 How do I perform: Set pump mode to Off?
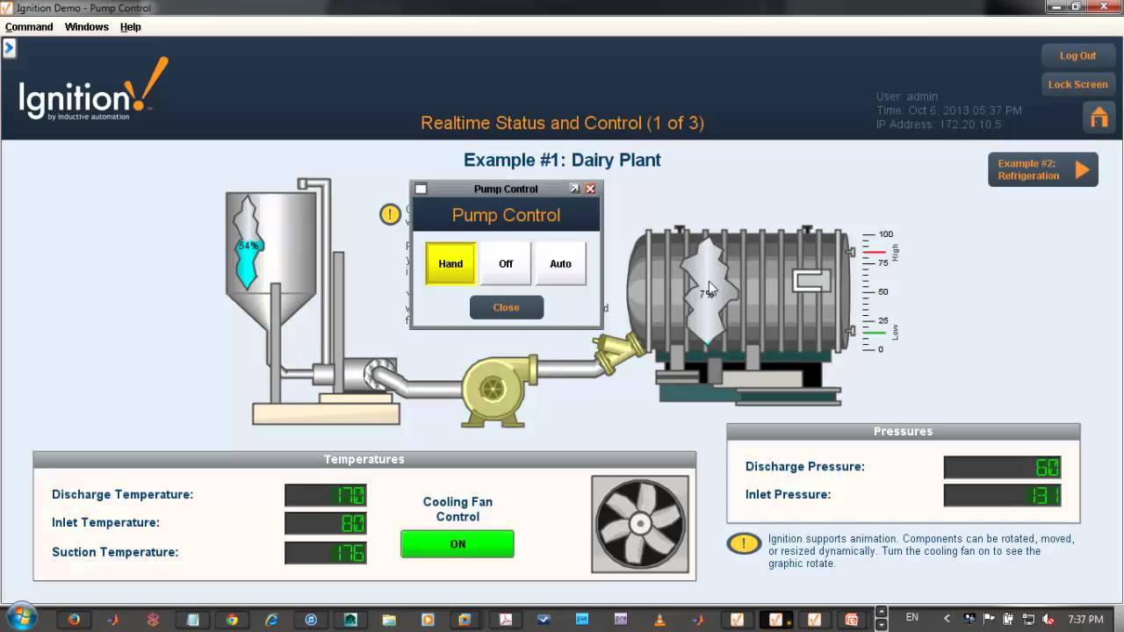click(x=506, y=263)
